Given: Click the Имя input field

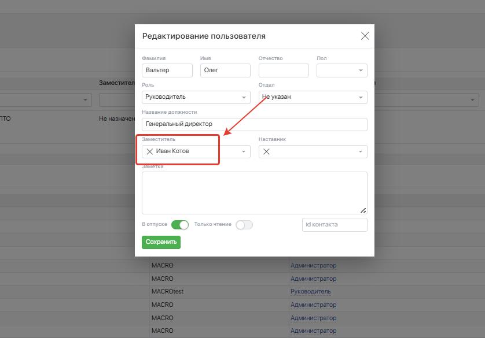Looking at the screenshot, I should [x=225, y=70].
